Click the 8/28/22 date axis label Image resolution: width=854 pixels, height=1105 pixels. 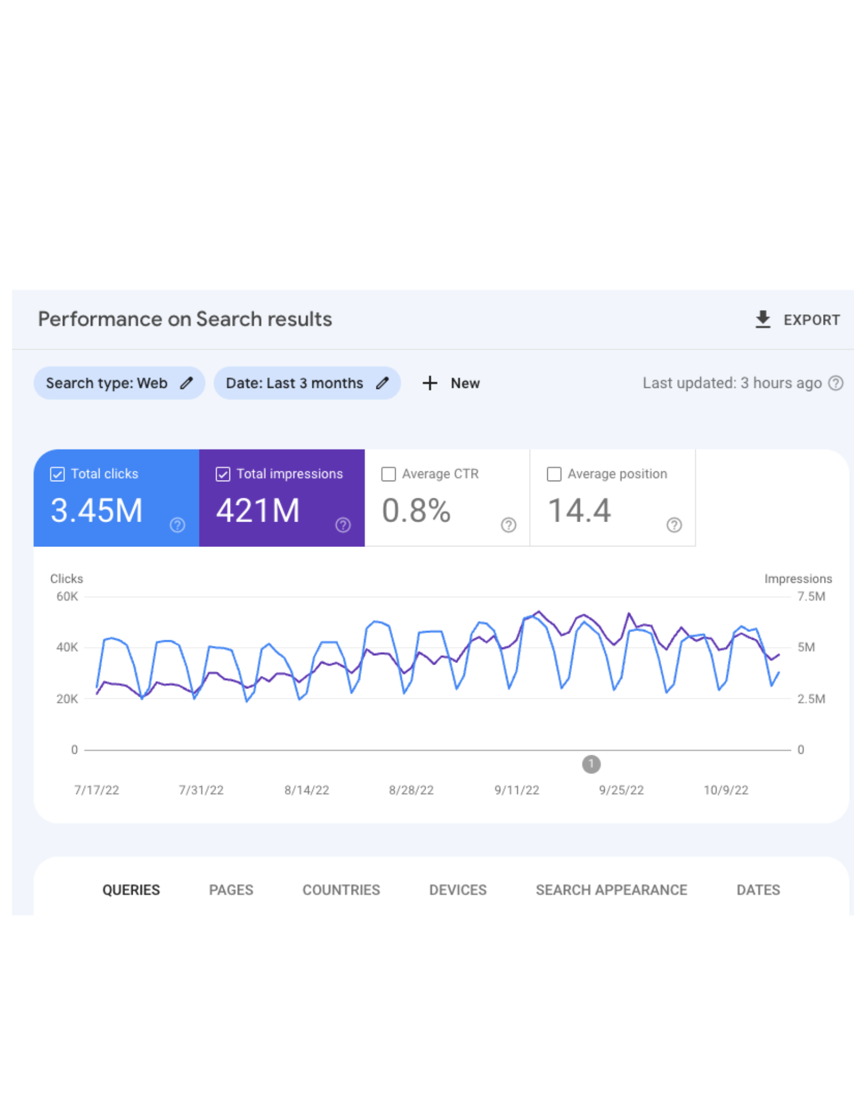411,790
